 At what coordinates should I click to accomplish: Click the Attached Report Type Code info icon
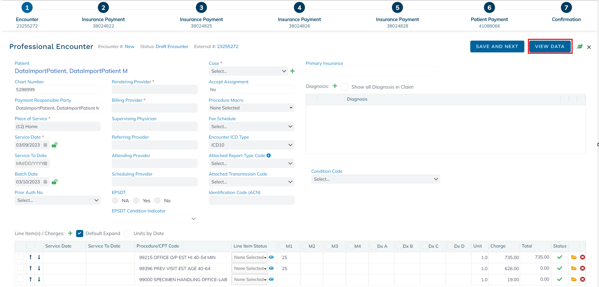[x=269, y=156]
